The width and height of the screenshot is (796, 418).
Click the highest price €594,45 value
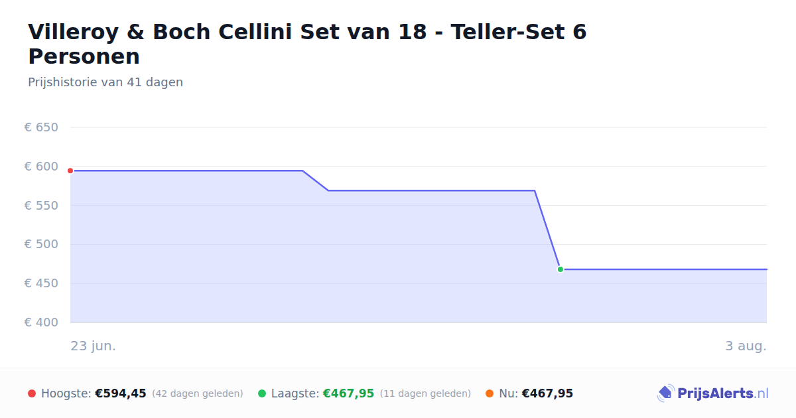coord(121,393)
